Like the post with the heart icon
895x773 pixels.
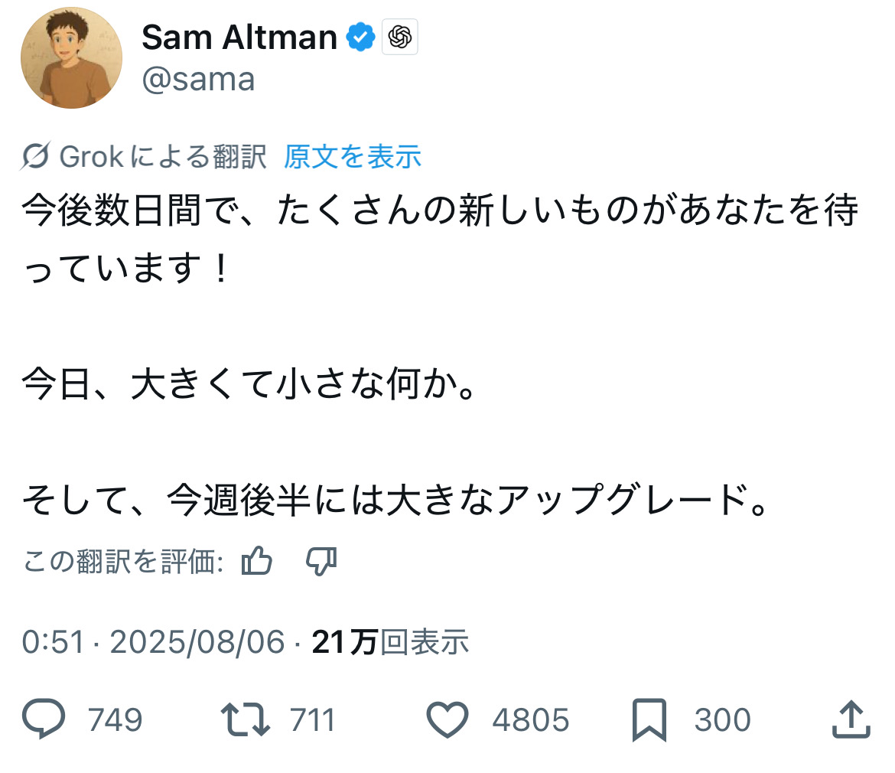pyautogui.click(x=447, y=719)
